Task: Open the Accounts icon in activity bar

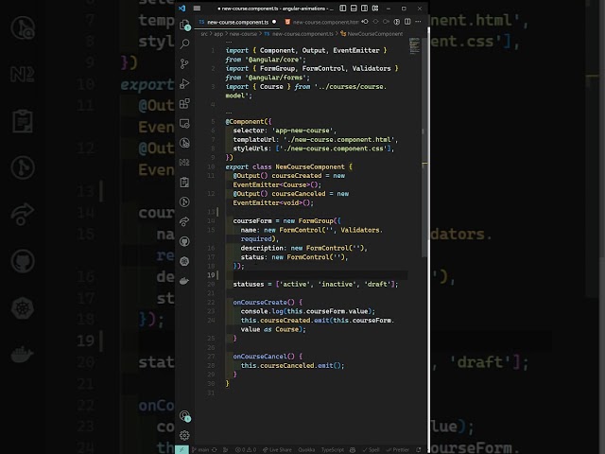Action: tap(185, 416)
